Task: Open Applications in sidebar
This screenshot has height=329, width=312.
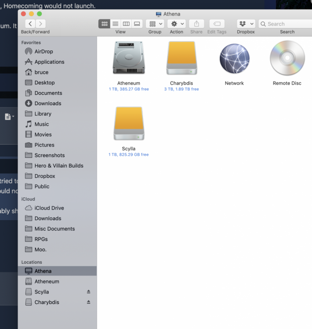Action: pos(57,62)
